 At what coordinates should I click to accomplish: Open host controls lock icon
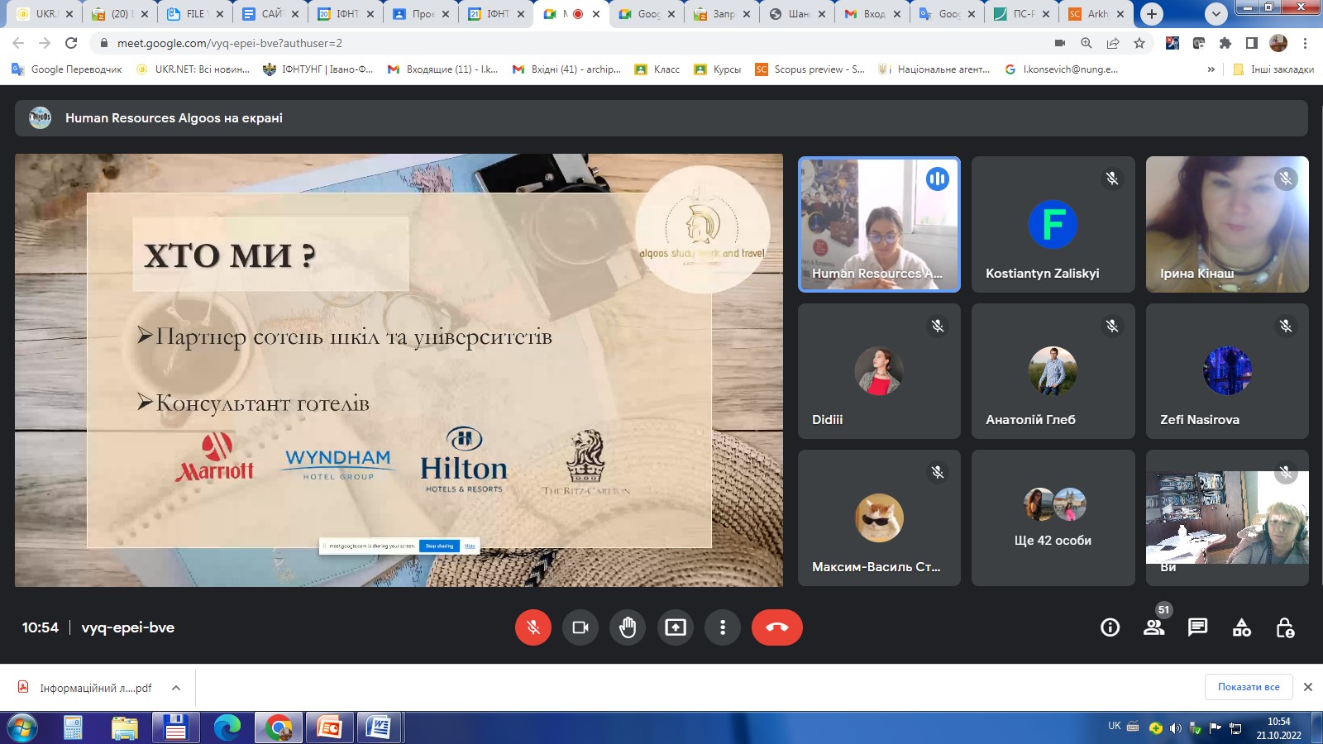click(x=1285, y=628)
